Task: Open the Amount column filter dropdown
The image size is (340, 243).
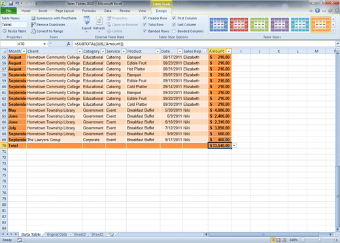Action: [229, 52]
